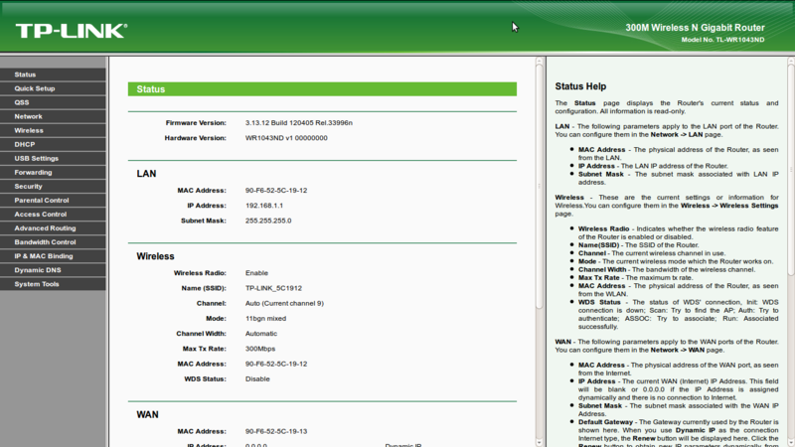This screenshot has width=795, height=447.
Task: Click Firmware Version label
Action: click(x=196, y=122)
